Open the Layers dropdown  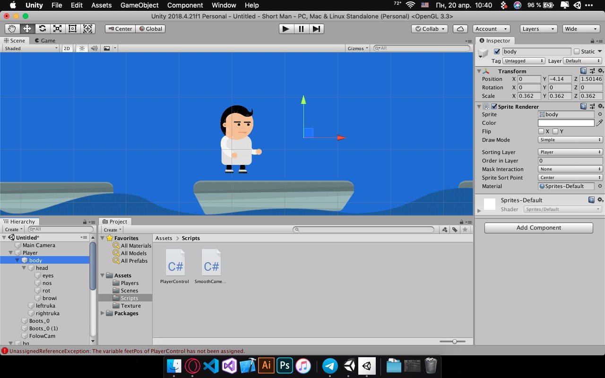point(538,29)
